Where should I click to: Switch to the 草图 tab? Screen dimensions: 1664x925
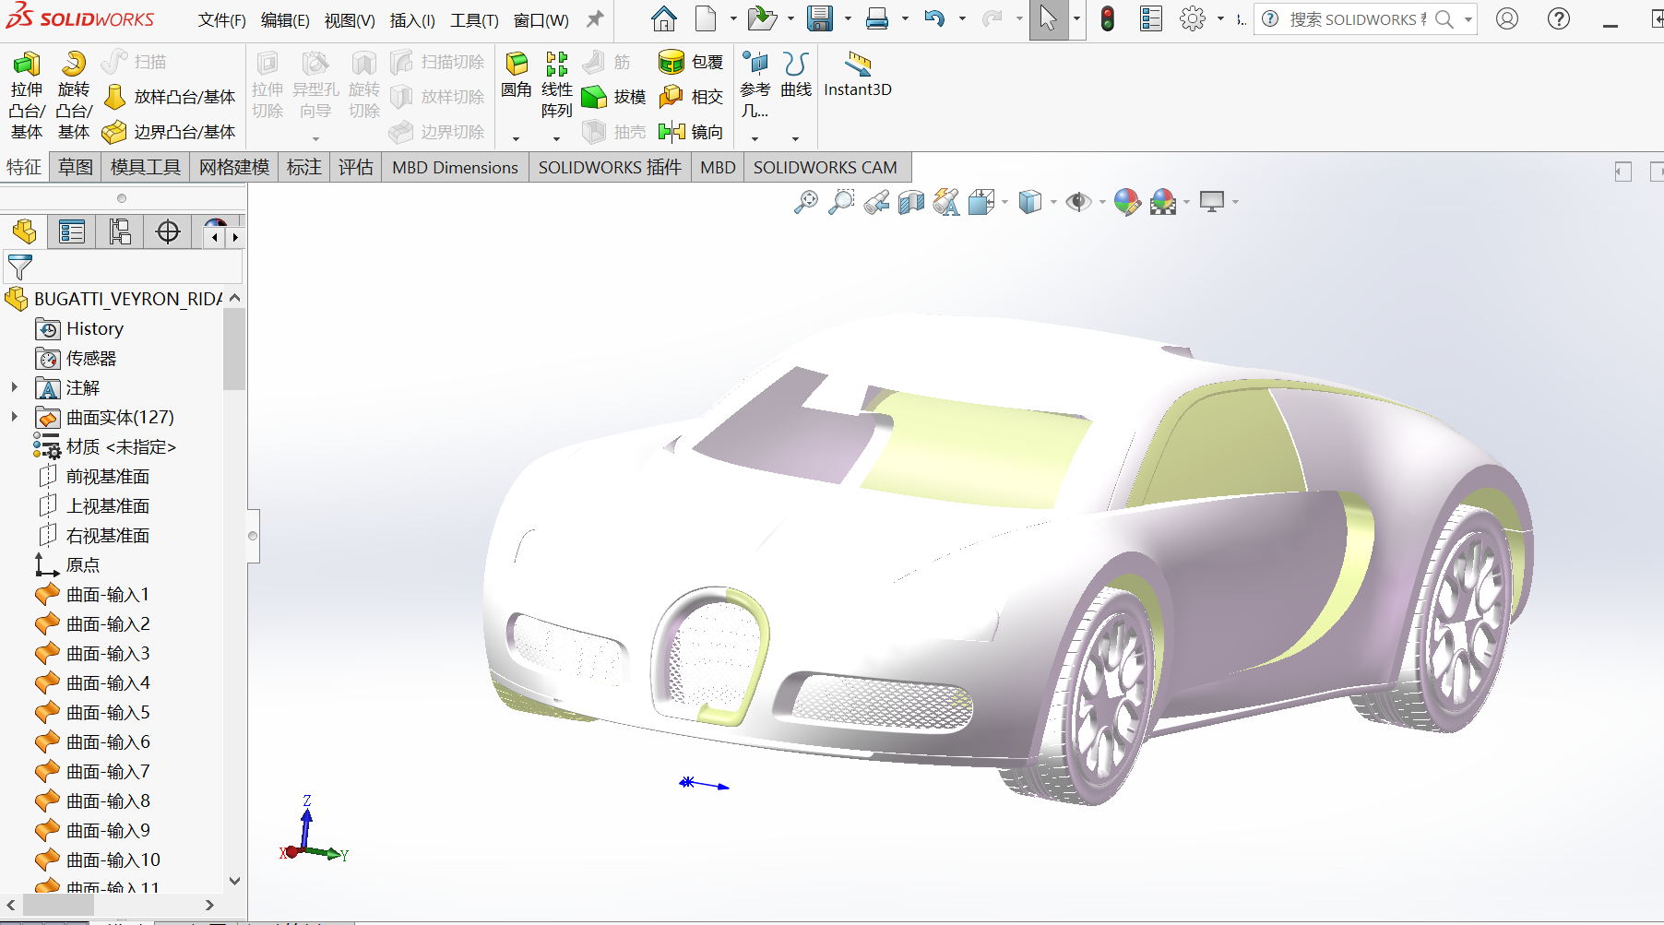coord(76,167)
